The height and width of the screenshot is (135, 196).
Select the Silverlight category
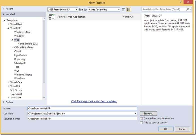[20, 63]
